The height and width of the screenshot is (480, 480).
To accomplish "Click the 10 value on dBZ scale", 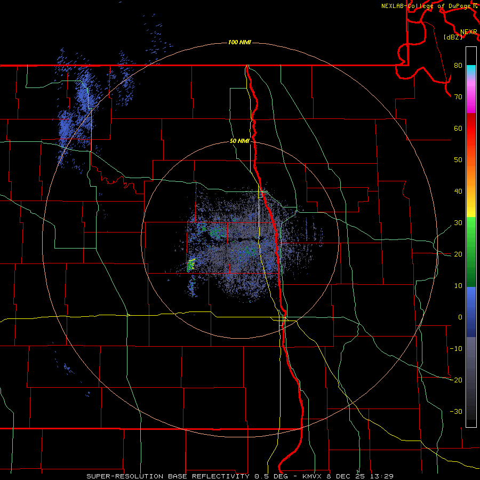I will point(458,286).
